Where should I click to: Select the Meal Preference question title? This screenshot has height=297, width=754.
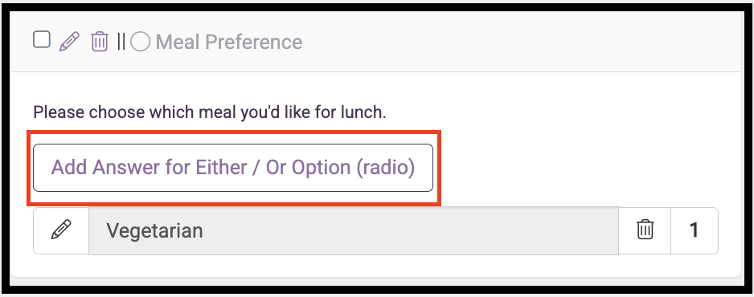[229, 43]
